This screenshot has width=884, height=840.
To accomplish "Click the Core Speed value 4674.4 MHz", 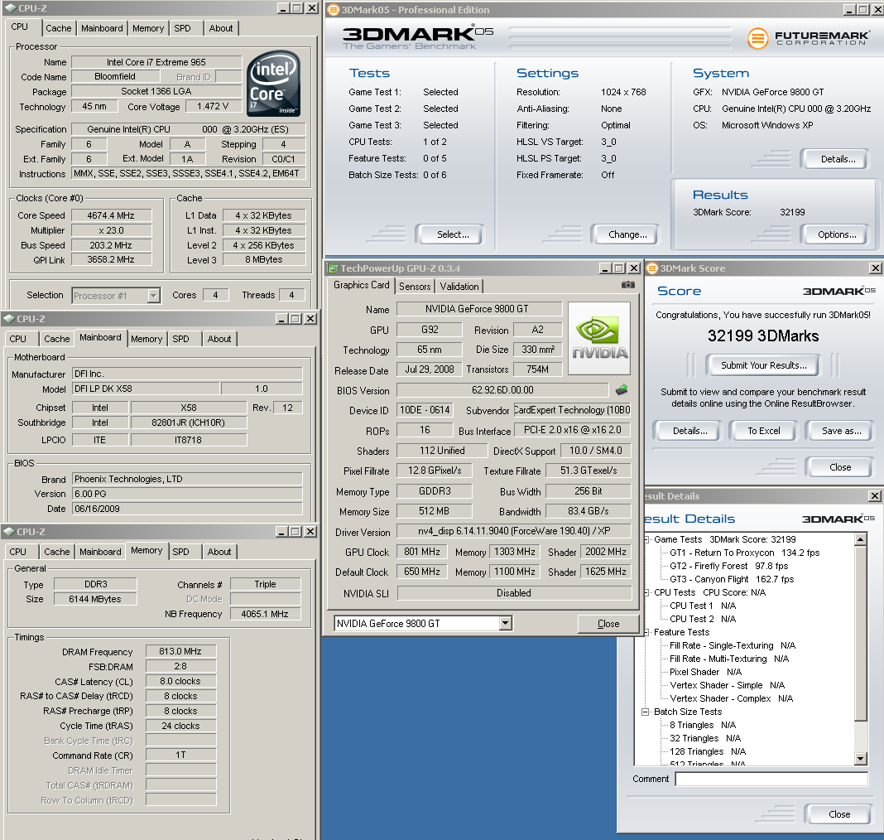I will click(111, 215).
